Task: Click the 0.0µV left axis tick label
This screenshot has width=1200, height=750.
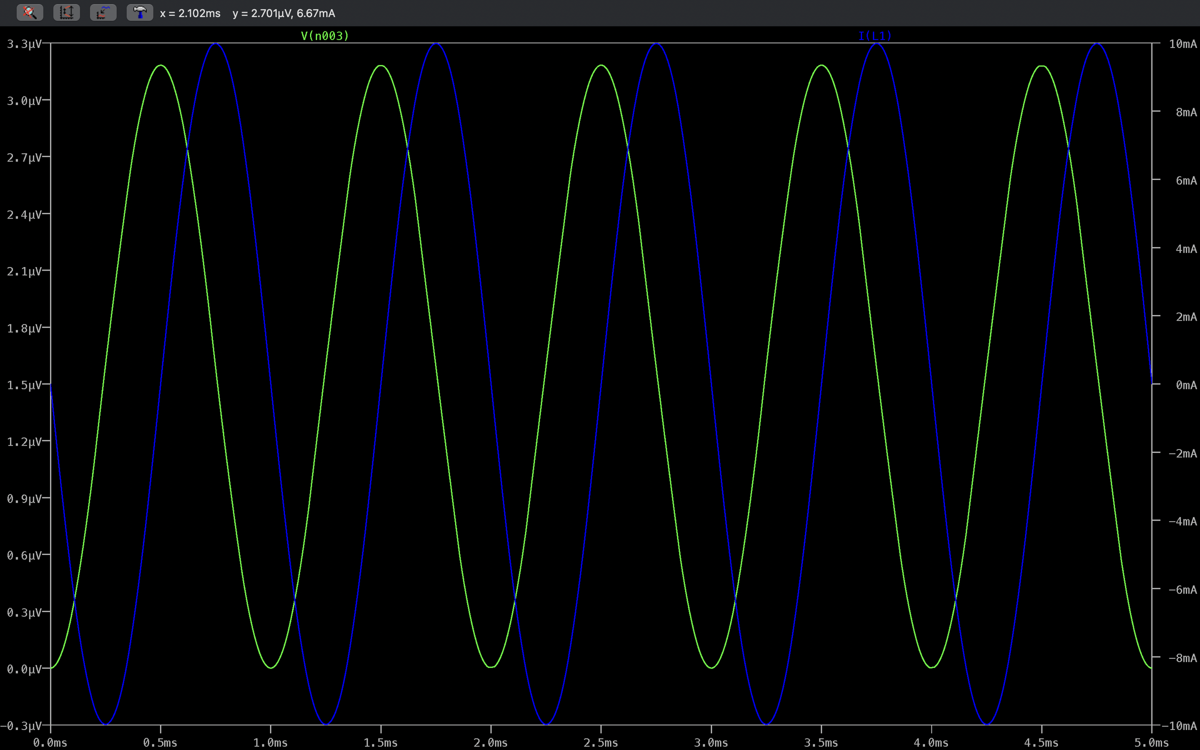Action: [23, 669]
